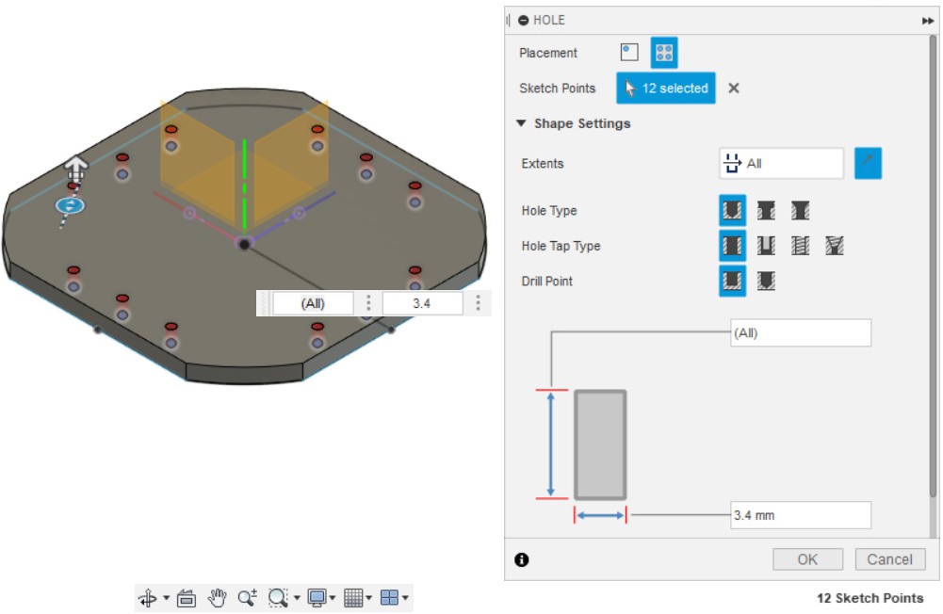943x614 pixels.
Task: Open the Grid and Snaps dropdown
Action: [368, 598]
